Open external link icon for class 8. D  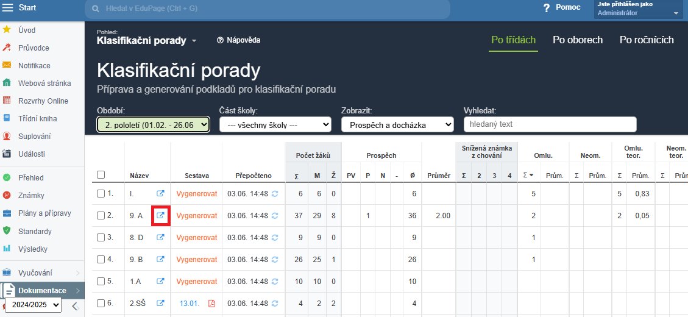click(x=160, y=237)
